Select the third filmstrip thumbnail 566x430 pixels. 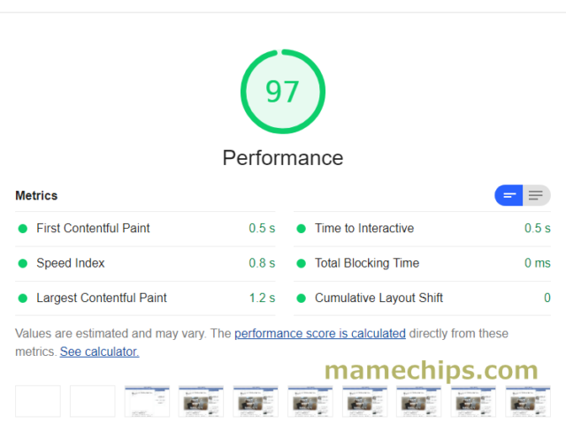pos(147,401)
